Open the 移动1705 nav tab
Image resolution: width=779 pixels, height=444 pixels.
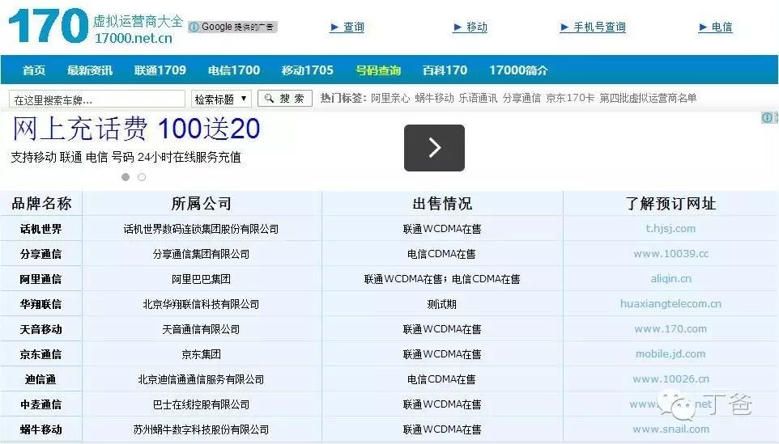click(x=307, y=70)
